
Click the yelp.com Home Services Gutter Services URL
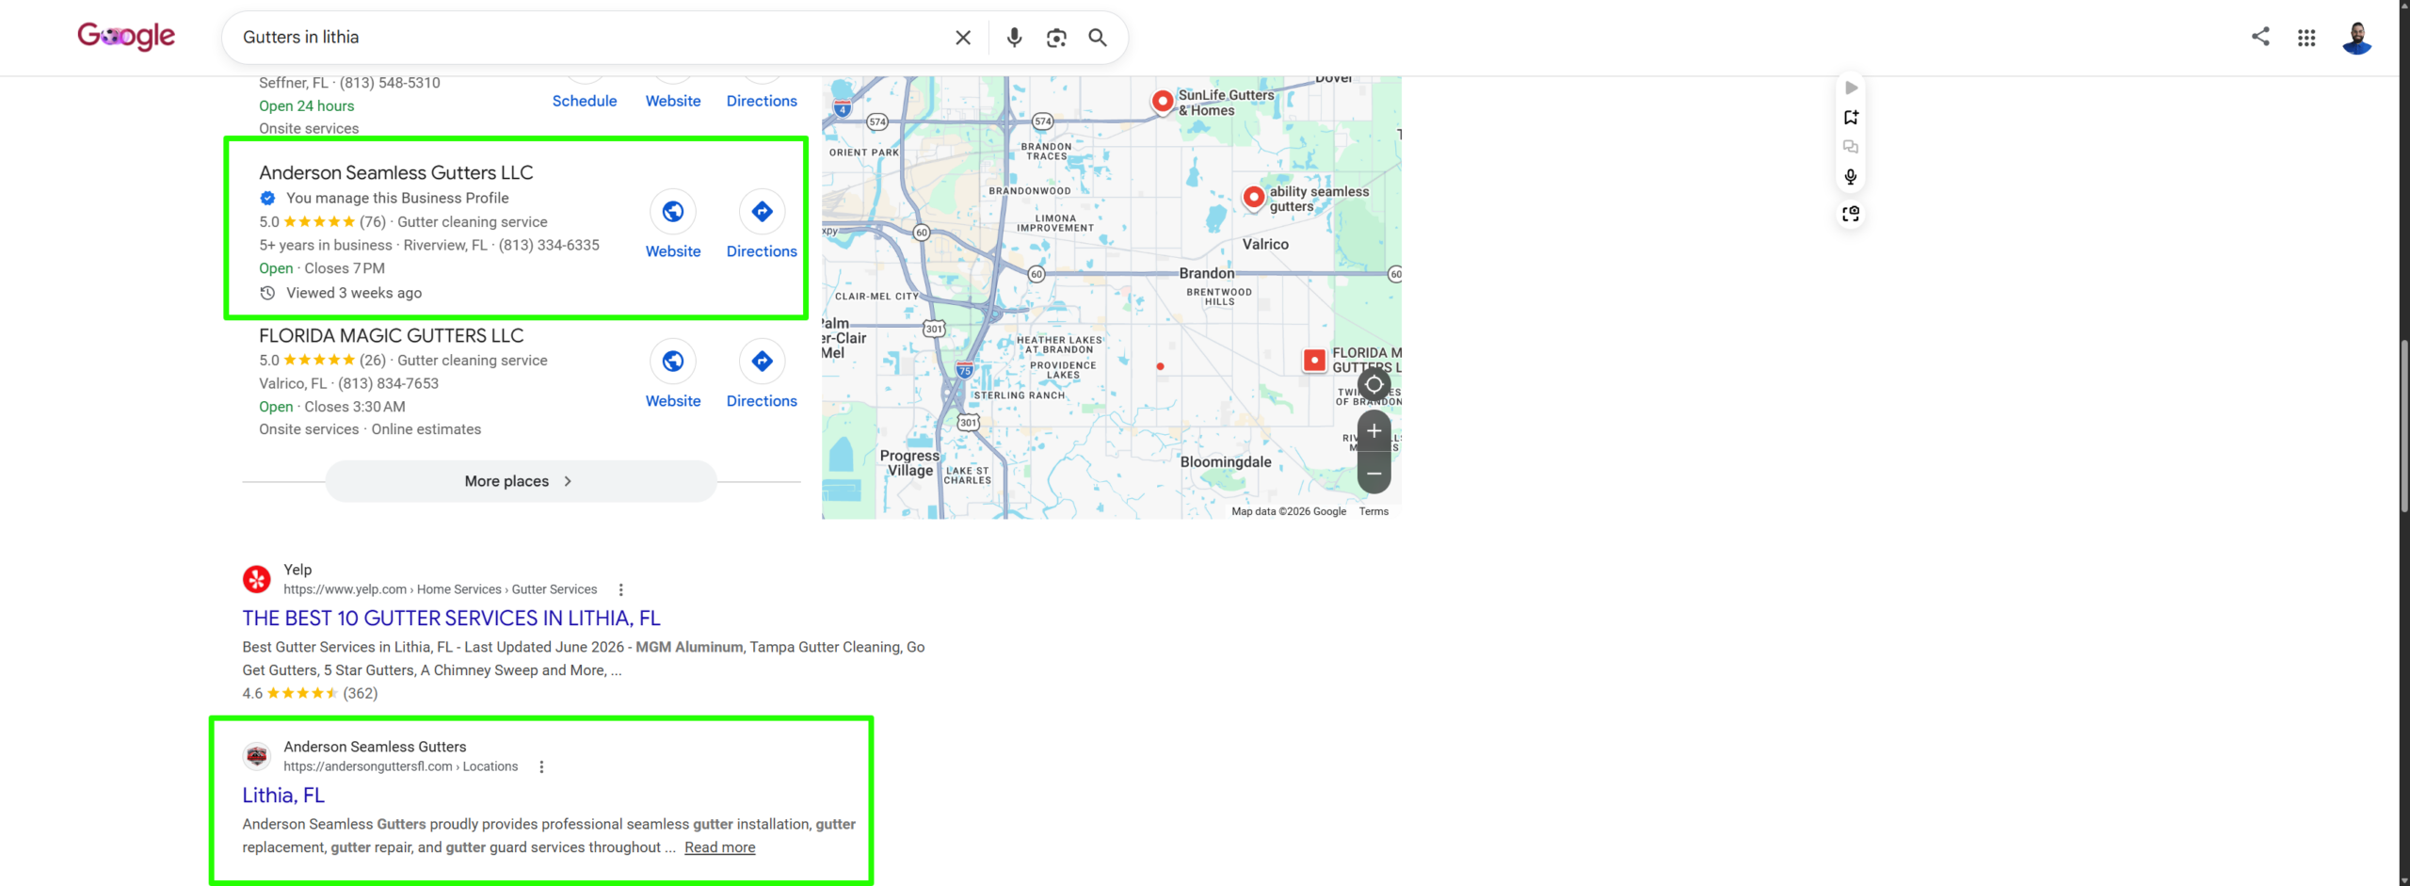[441, 589]
